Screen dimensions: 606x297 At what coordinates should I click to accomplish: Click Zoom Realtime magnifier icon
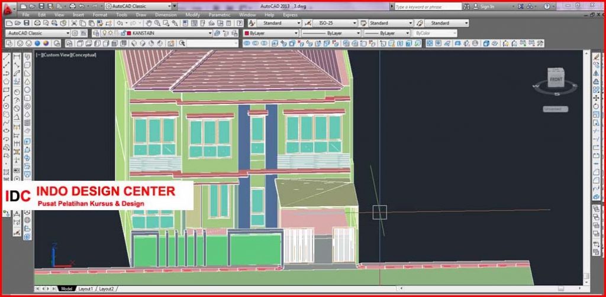[x=157, y=23]
